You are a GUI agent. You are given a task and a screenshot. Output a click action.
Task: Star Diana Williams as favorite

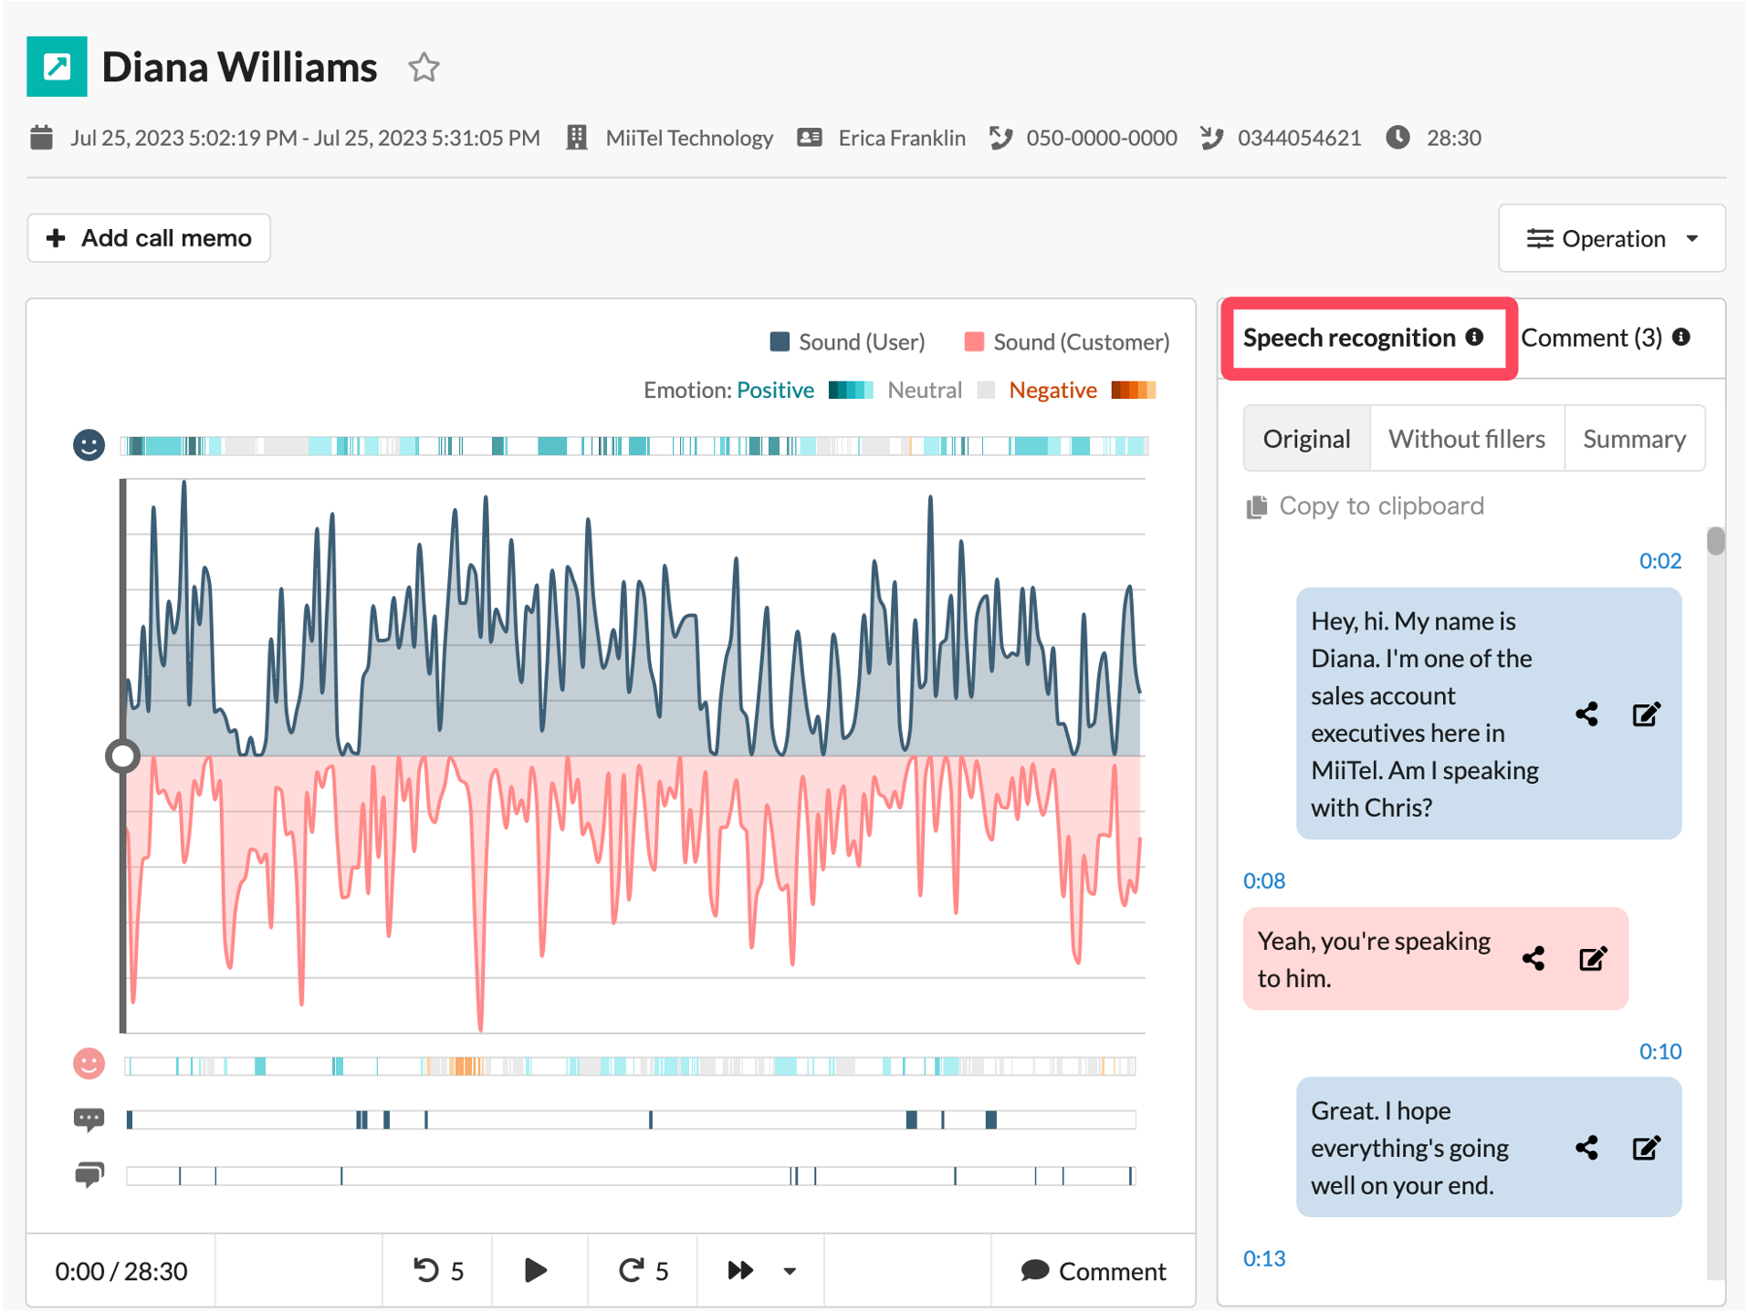424,68
